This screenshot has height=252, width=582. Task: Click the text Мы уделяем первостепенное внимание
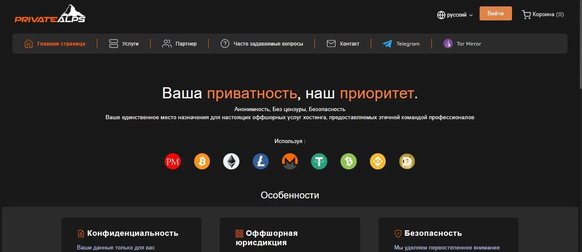coord(447,247)
